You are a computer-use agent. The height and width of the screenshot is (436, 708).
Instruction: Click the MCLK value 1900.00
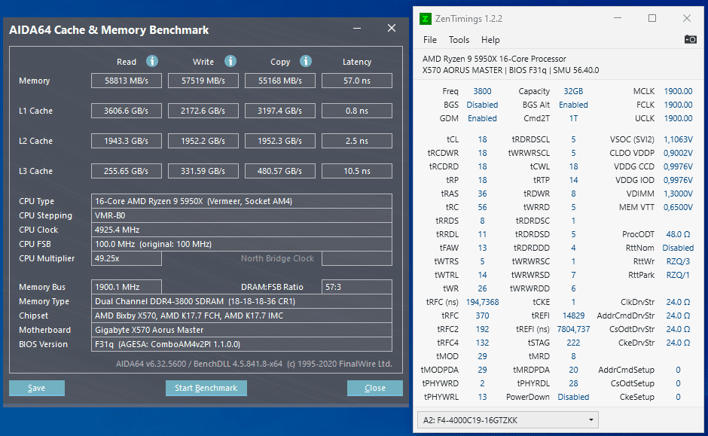click(678, 91)
